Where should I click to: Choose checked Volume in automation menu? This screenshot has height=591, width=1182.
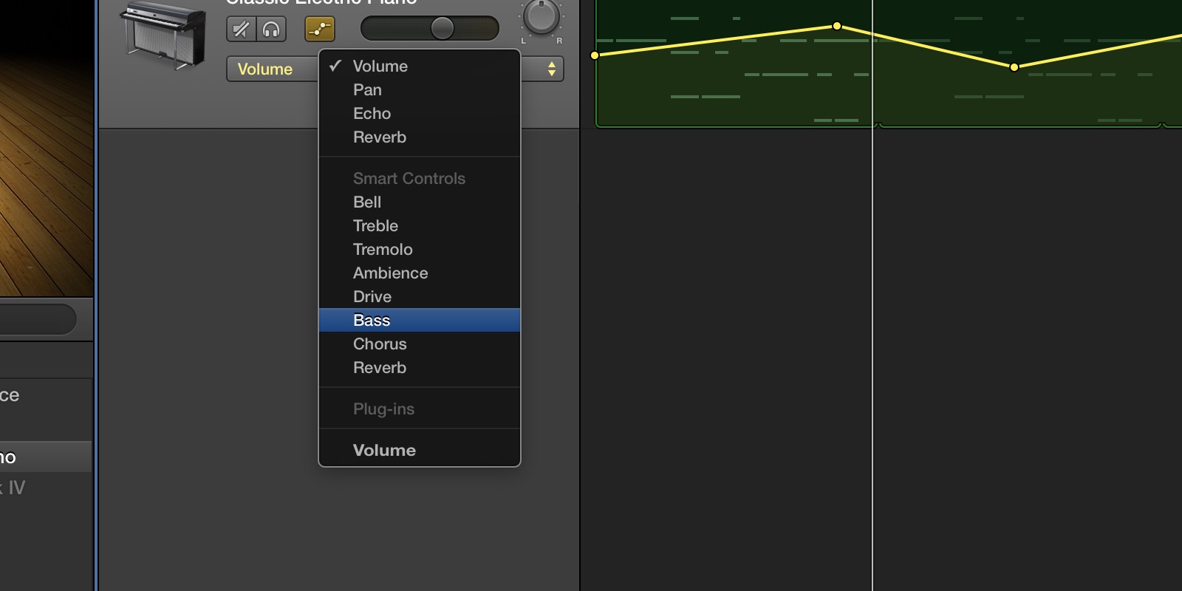click(x=420, y=66)
